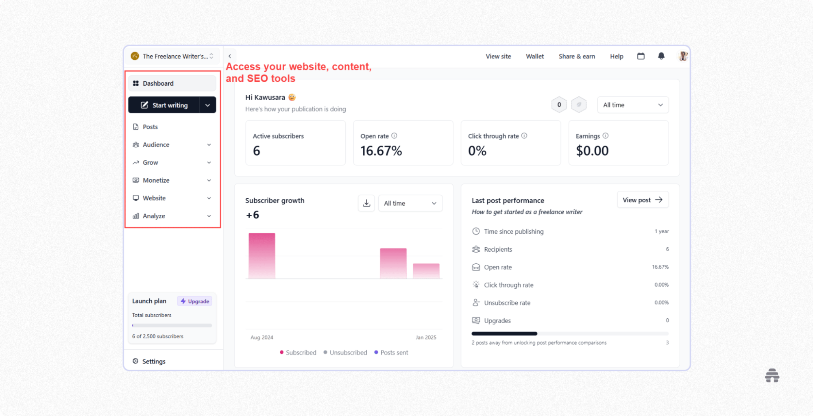Click the Audience people icon
Viewport: 813px width, 416px height.
[x=136, y=144]
